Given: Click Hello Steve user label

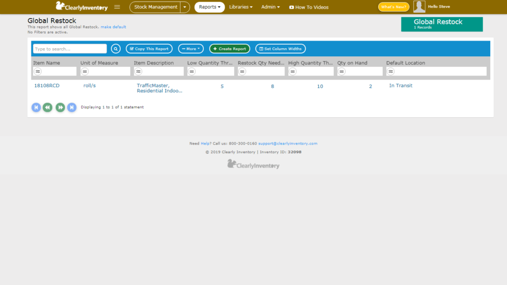Looking at the screenshot, I should click(439, 7).
